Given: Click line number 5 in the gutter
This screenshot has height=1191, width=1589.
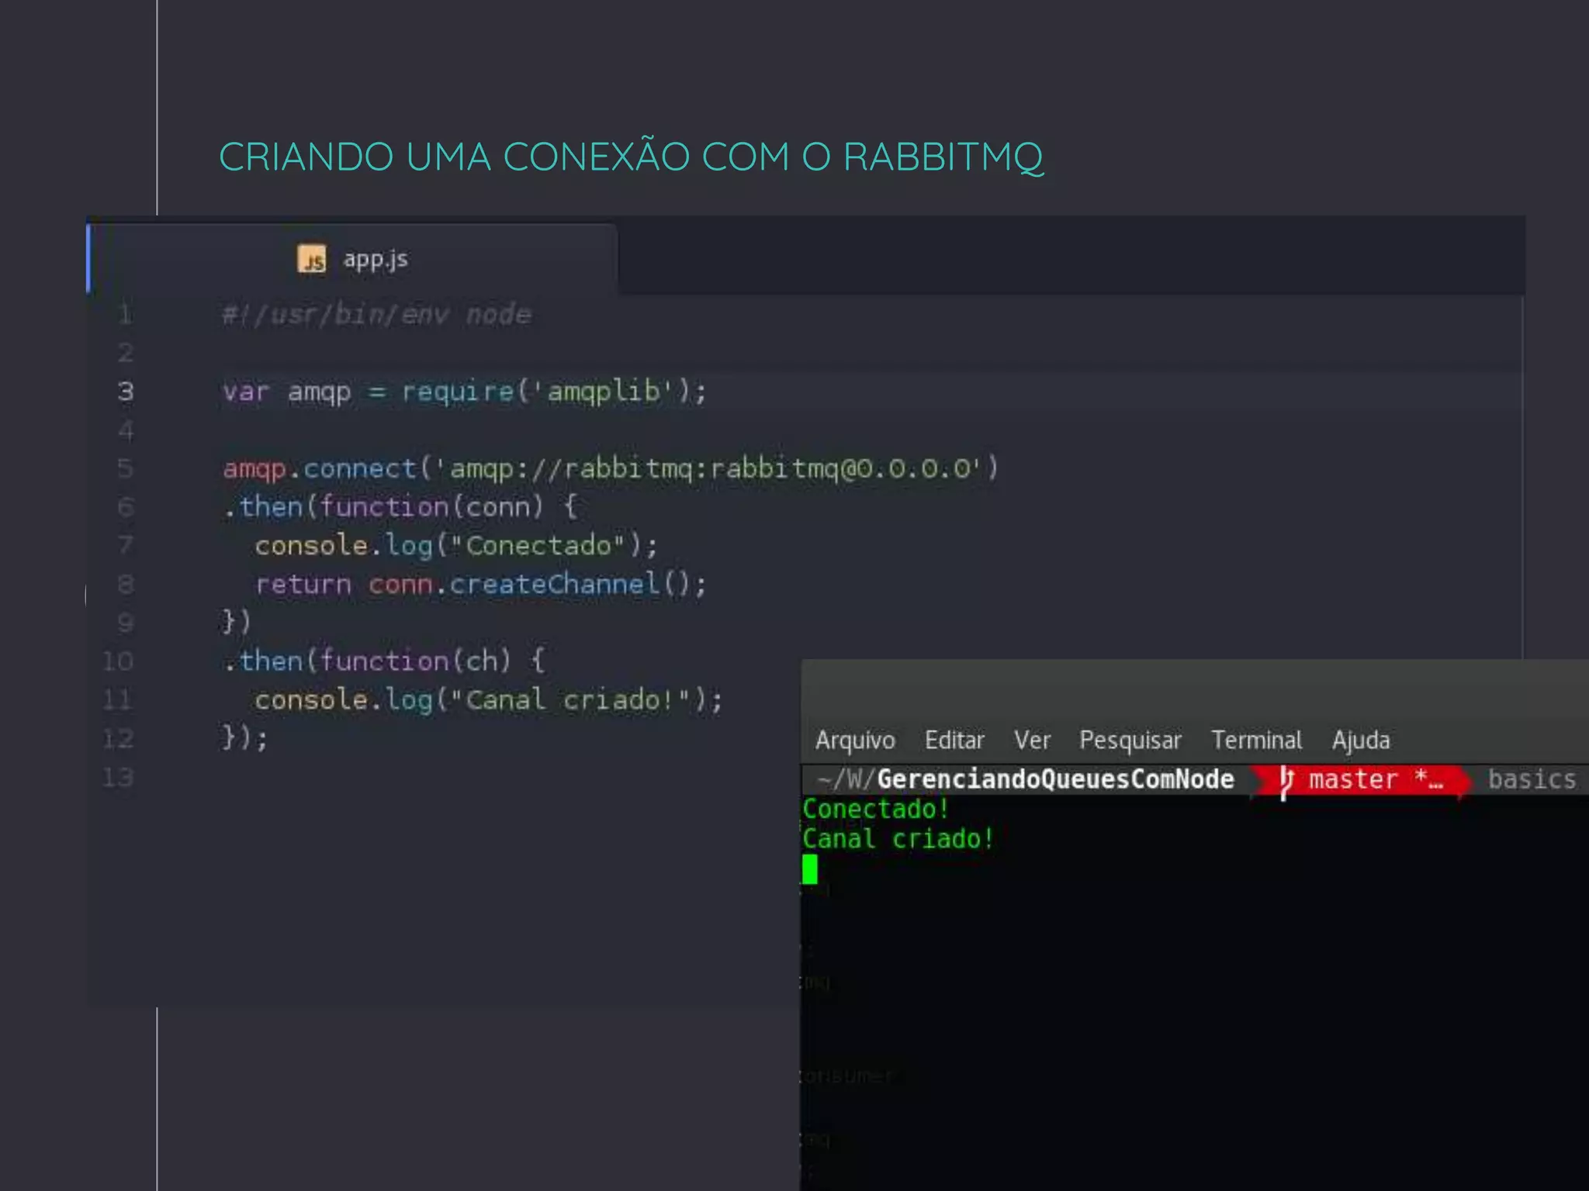Looking at the screenshot, I should click(126, 468).
